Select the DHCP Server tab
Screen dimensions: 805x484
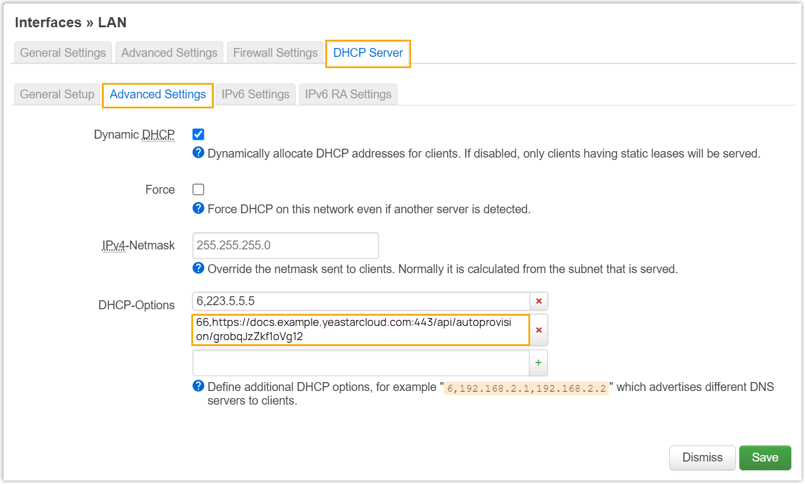click(368, 53)
